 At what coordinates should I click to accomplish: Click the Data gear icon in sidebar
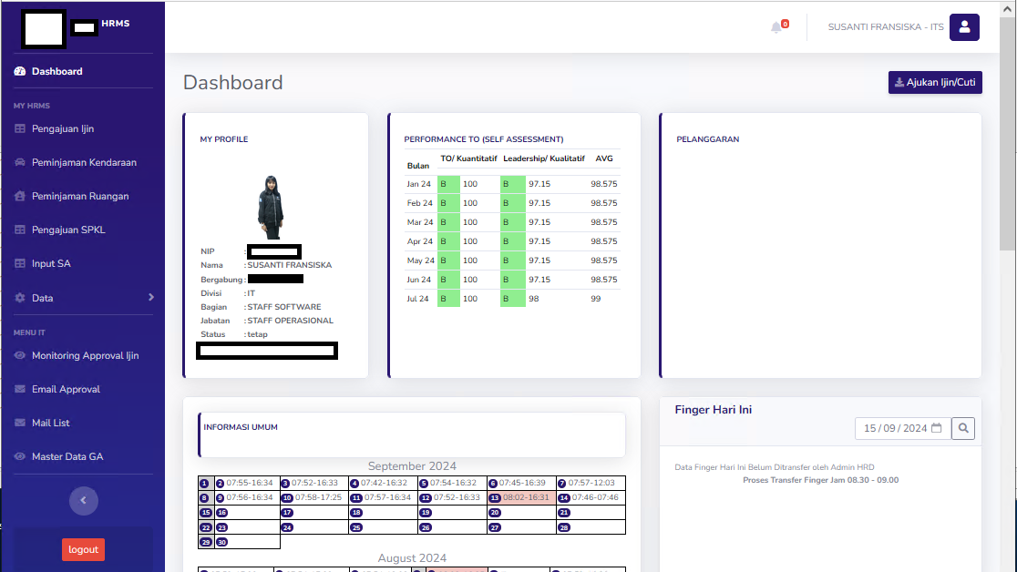pyautogui.click(x=20, y=298)
